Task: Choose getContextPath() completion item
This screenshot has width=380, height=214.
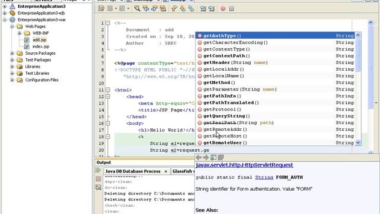Action: point(275,56)
